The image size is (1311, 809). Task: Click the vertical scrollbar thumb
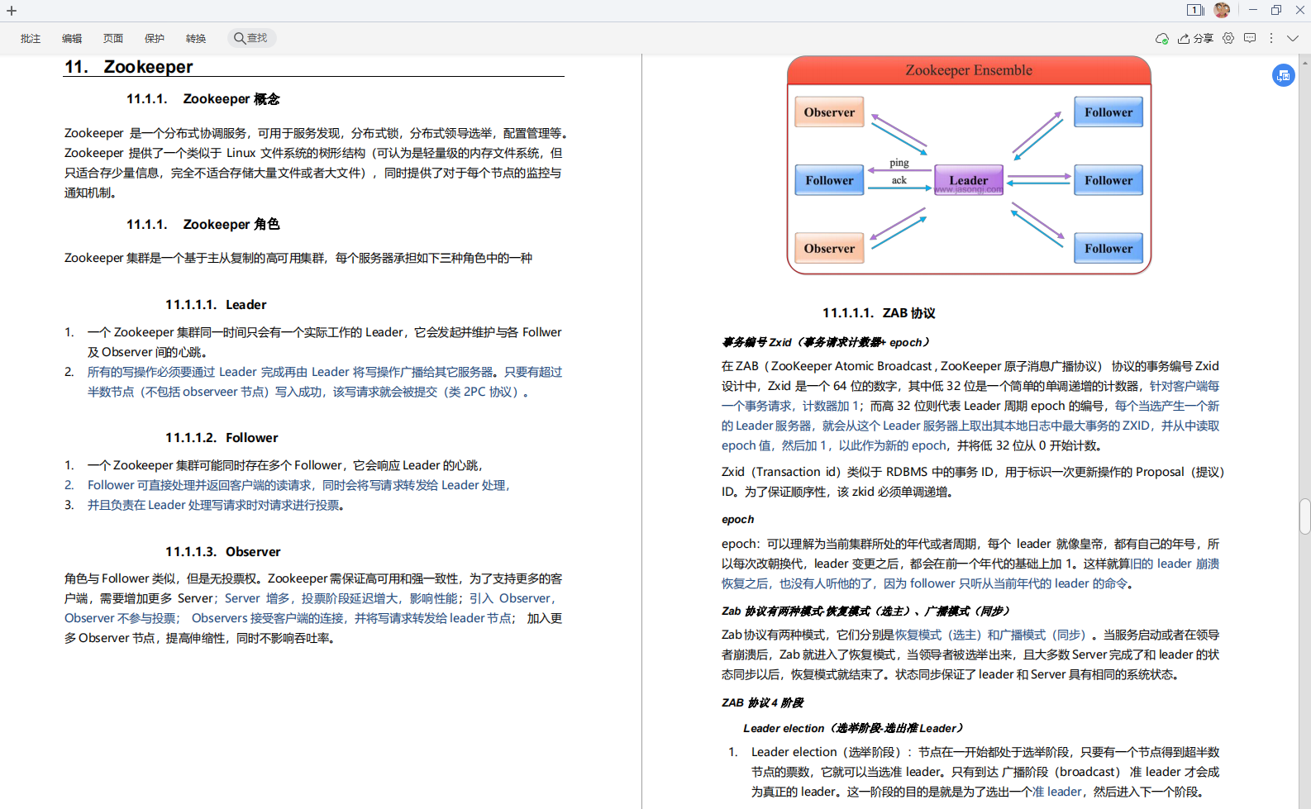1305,516
